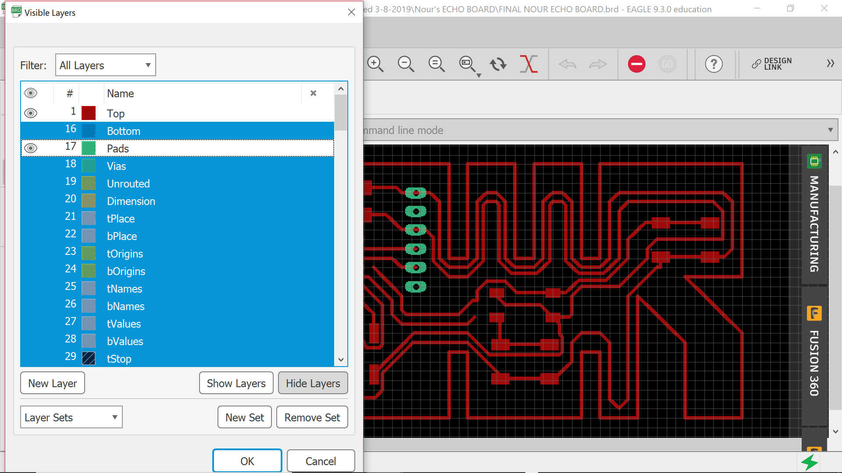Screen dimensions: 842x473
Task: Toggle visibility eye of Pads layer
Action: point(31,148)
